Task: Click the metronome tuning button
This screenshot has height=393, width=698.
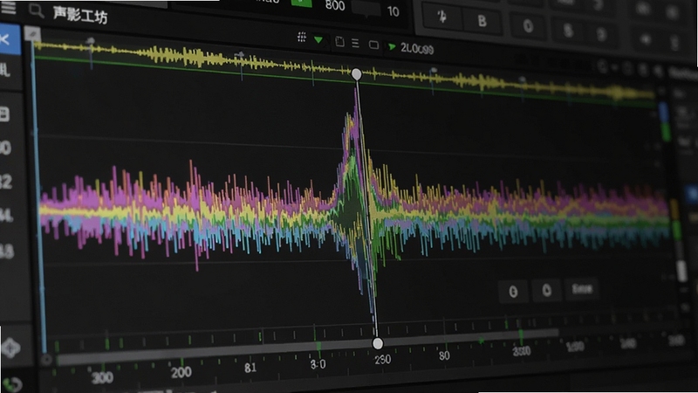Action: [x=441, y=17]
